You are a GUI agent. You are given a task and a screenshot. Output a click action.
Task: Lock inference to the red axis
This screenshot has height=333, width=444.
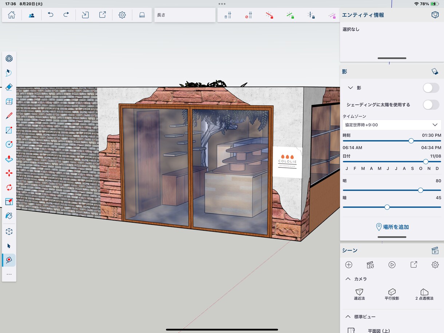pos(269,15)
